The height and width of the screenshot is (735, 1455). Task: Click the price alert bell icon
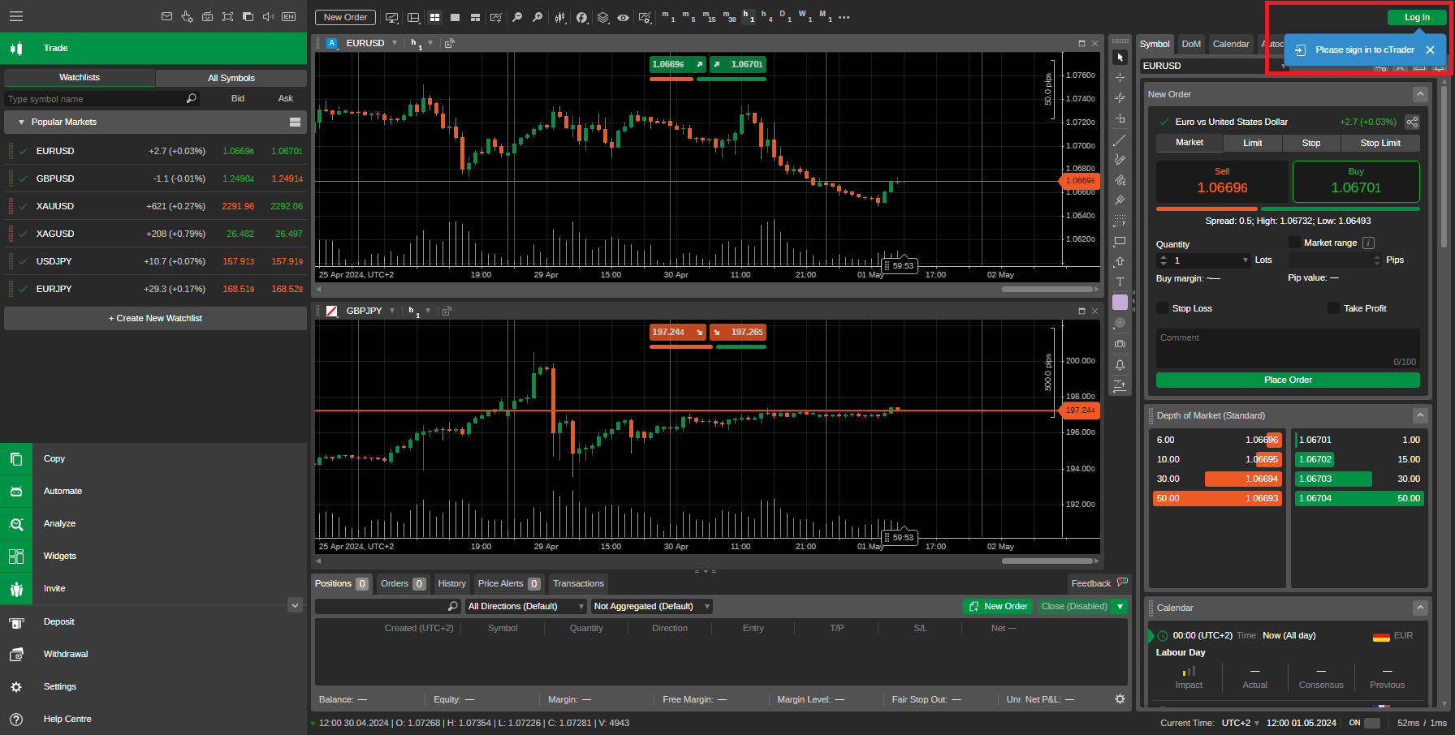[1120, 365]
